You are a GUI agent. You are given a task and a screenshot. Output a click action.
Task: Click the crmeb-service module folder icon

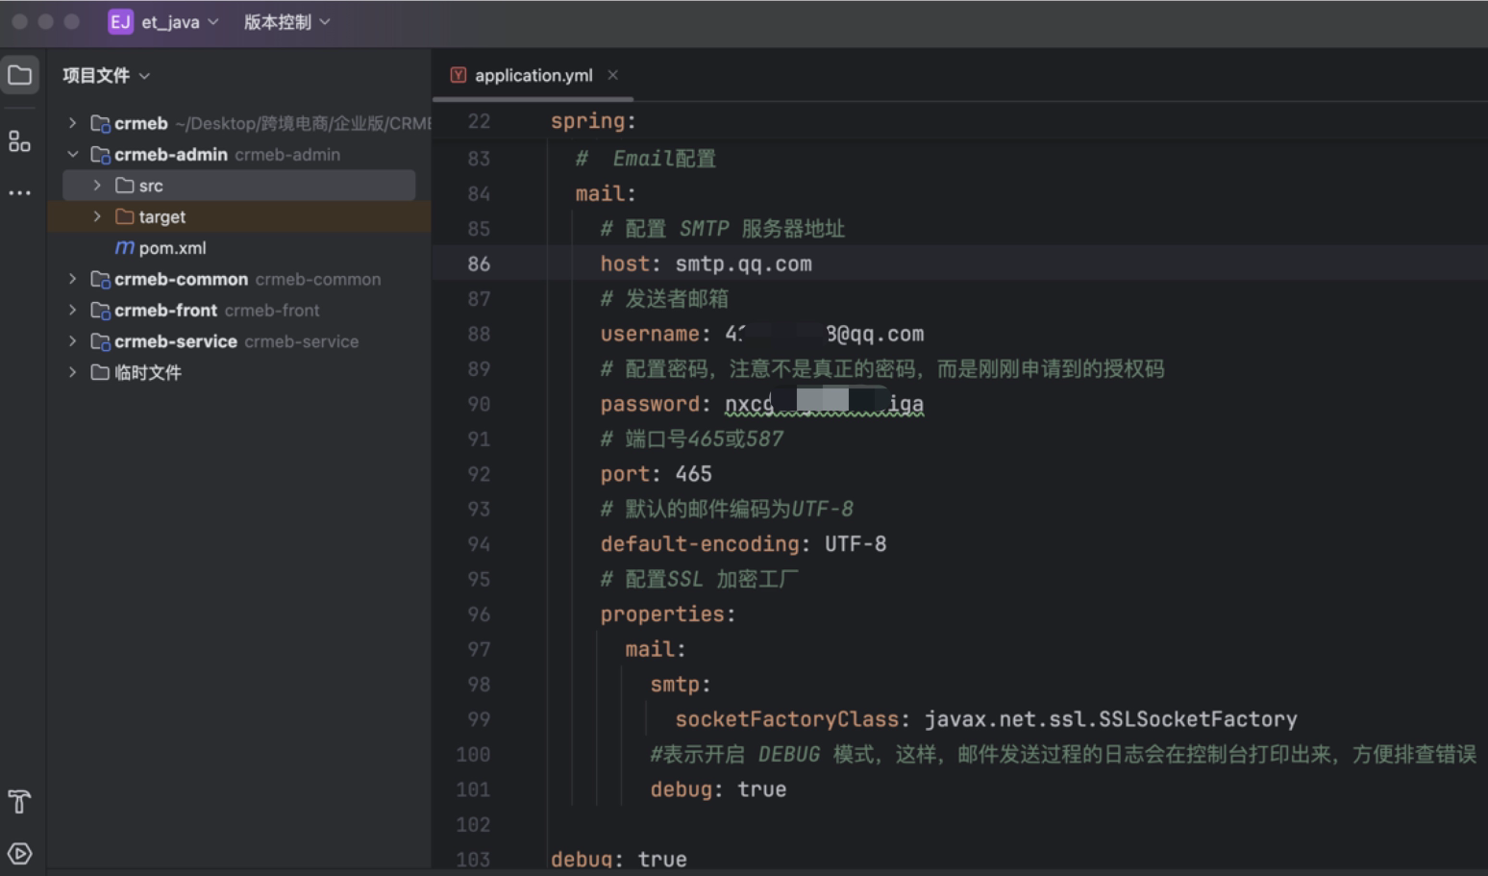point(100,341)
